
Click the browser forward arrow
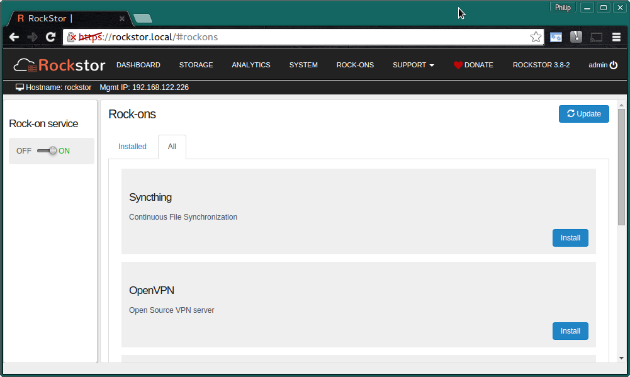32,37
